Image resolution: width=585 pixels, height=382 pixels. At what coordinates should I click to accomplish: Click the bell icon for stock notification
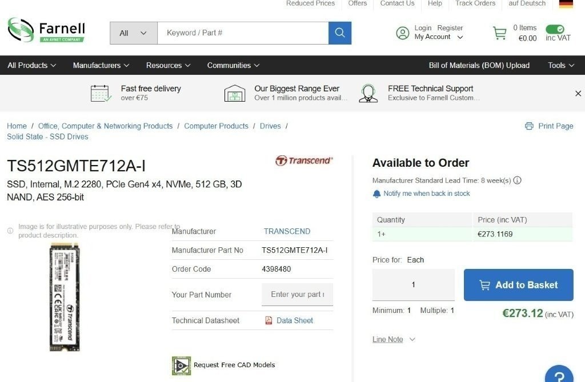[x=376, y=193]
